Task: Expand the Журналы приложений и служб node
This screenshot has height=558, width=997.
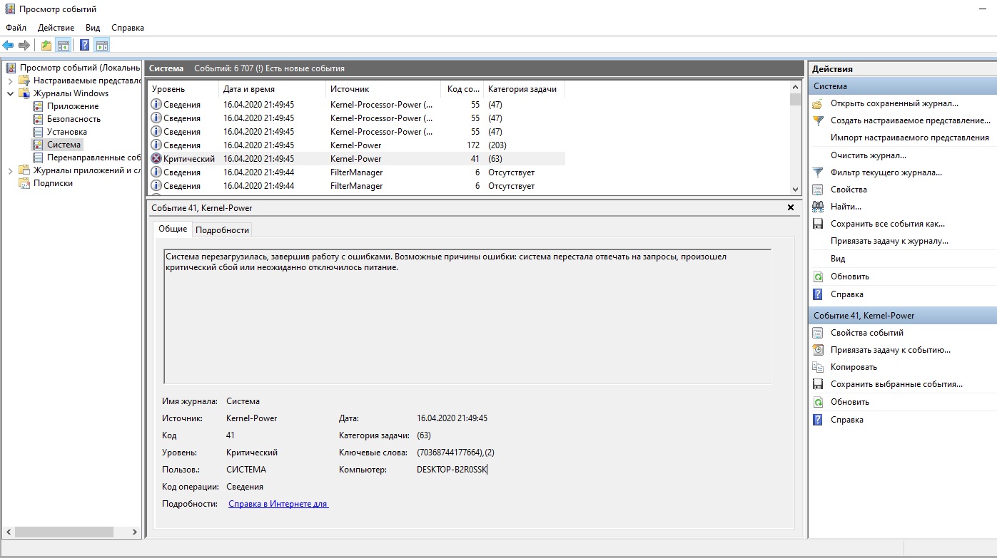Action: [10, 170]
